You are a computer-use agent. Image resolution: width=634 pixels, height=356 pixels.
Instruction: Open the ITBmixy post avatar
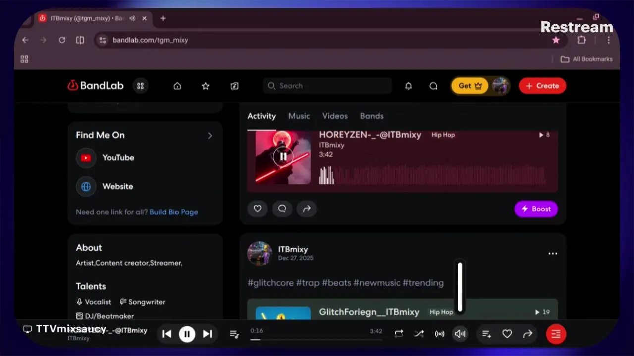[260, 254]
